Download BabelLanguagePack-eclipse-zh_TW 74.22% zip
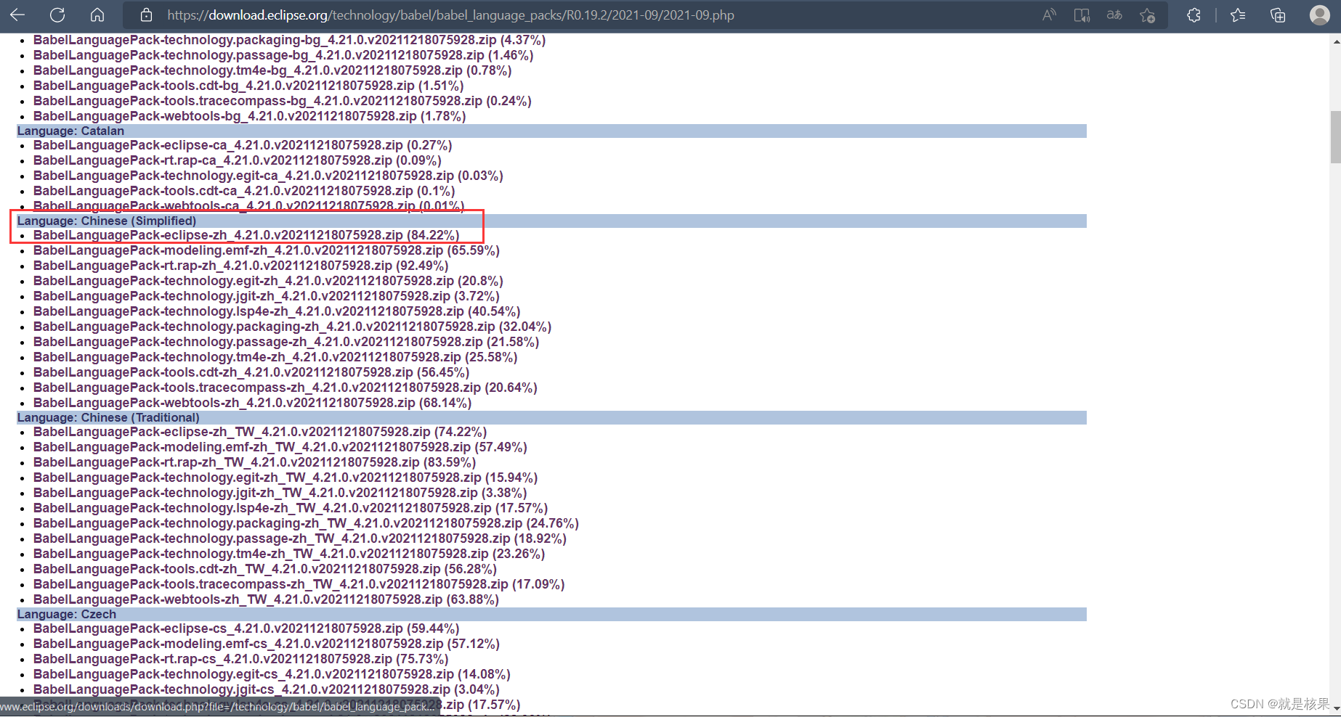Viewport: 1341px width, 717px height. click(x=260, y=432)
